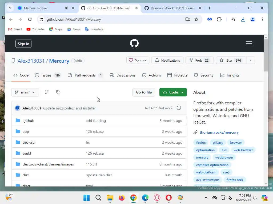273x204 pixels.
Task: Open the thorium.rocks/mercury link
Action: point(219,132)
